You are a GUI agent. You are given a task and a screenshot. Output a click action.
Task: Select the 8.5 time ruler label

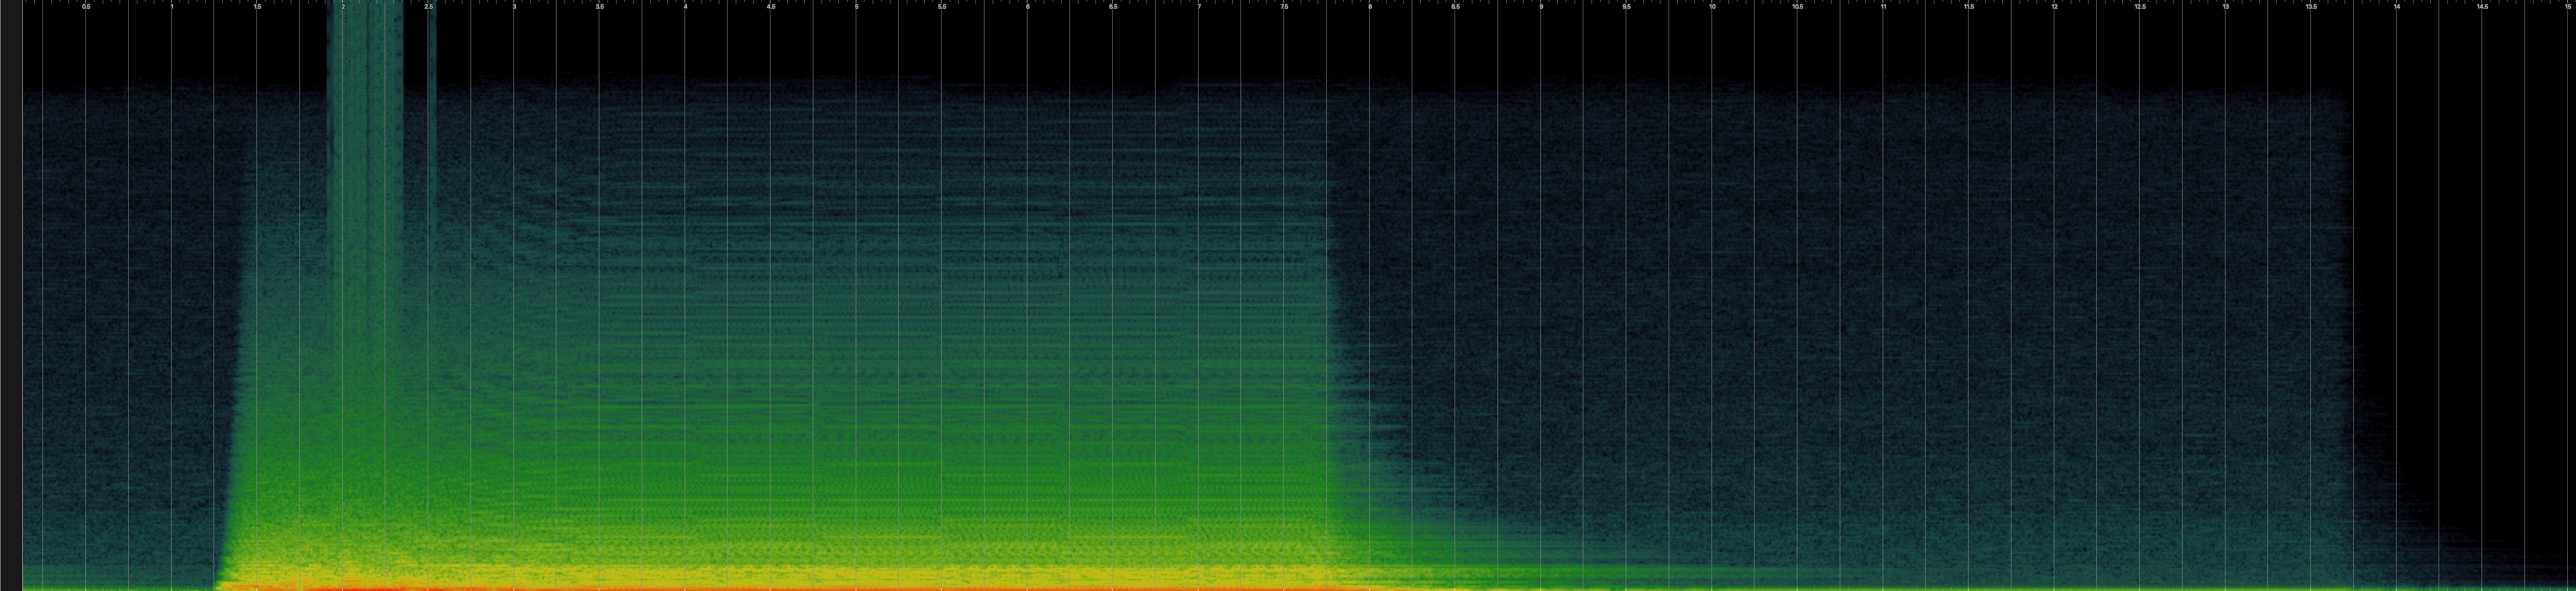1455,7
